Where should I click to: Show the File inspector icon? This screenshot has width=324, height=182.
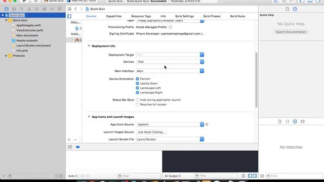[x=288, y=9]
